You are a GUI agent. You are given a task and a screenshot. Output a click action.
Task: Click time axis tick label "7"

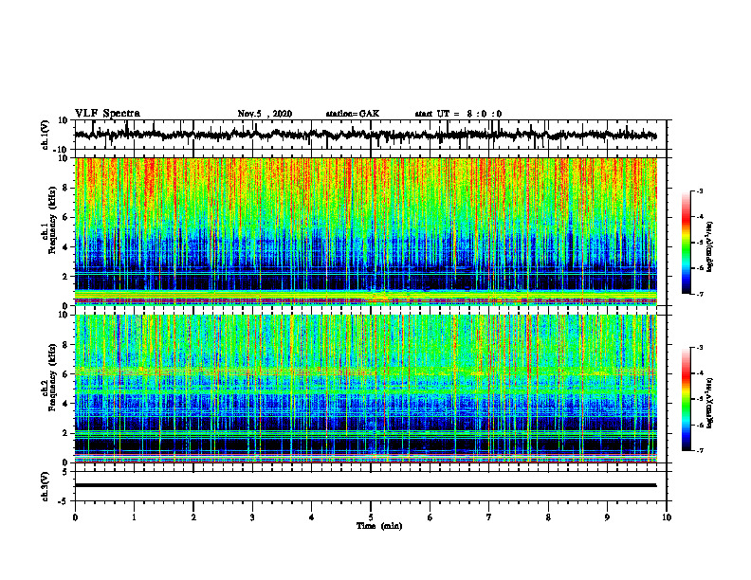489,517
